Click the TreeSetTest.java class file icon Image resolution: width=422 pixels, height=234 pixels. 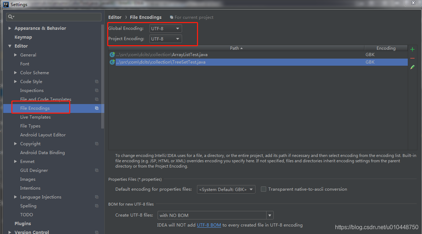(x=112, y=62)
